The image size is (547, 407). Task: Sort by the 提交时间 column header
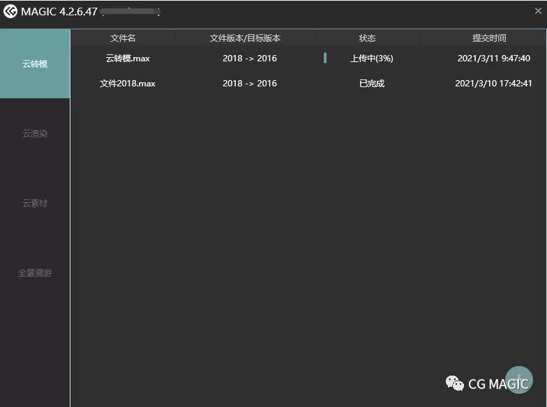pyautogui.click(x=489, y=38)
